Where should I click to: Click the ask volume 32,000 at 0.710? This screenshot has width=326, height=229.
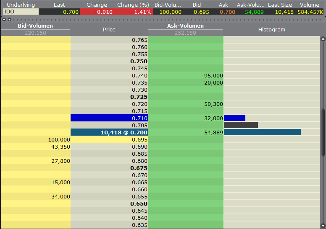213,118
